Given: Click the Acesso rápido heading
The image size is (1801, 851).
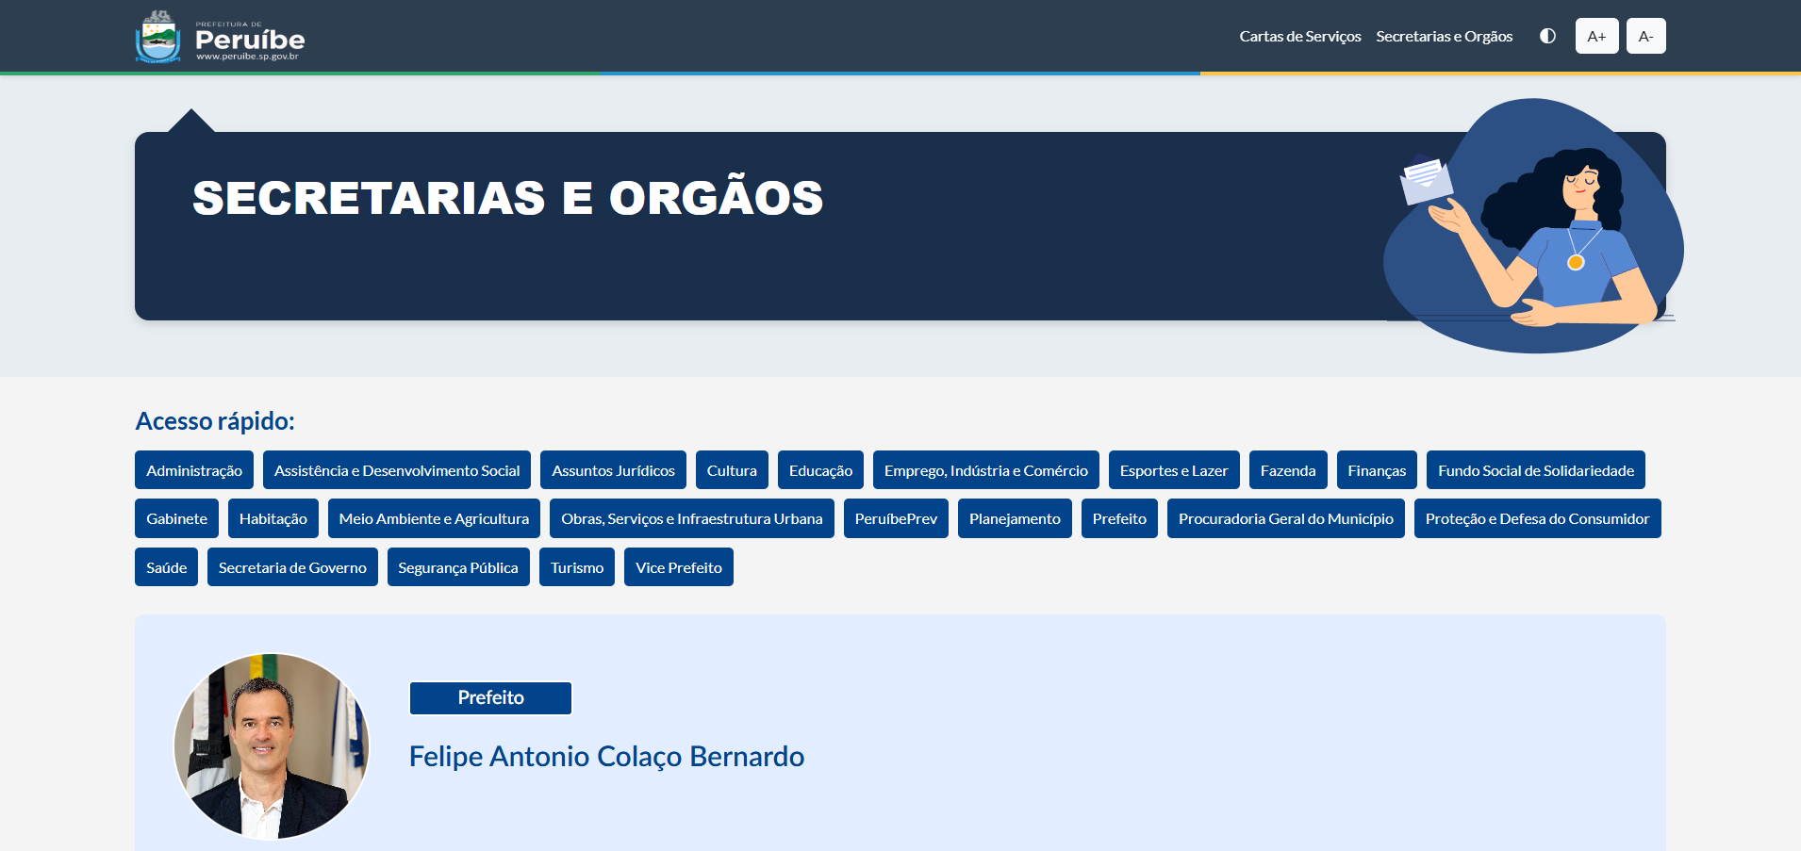Looking at the screenshot, I should coord(215,420).
